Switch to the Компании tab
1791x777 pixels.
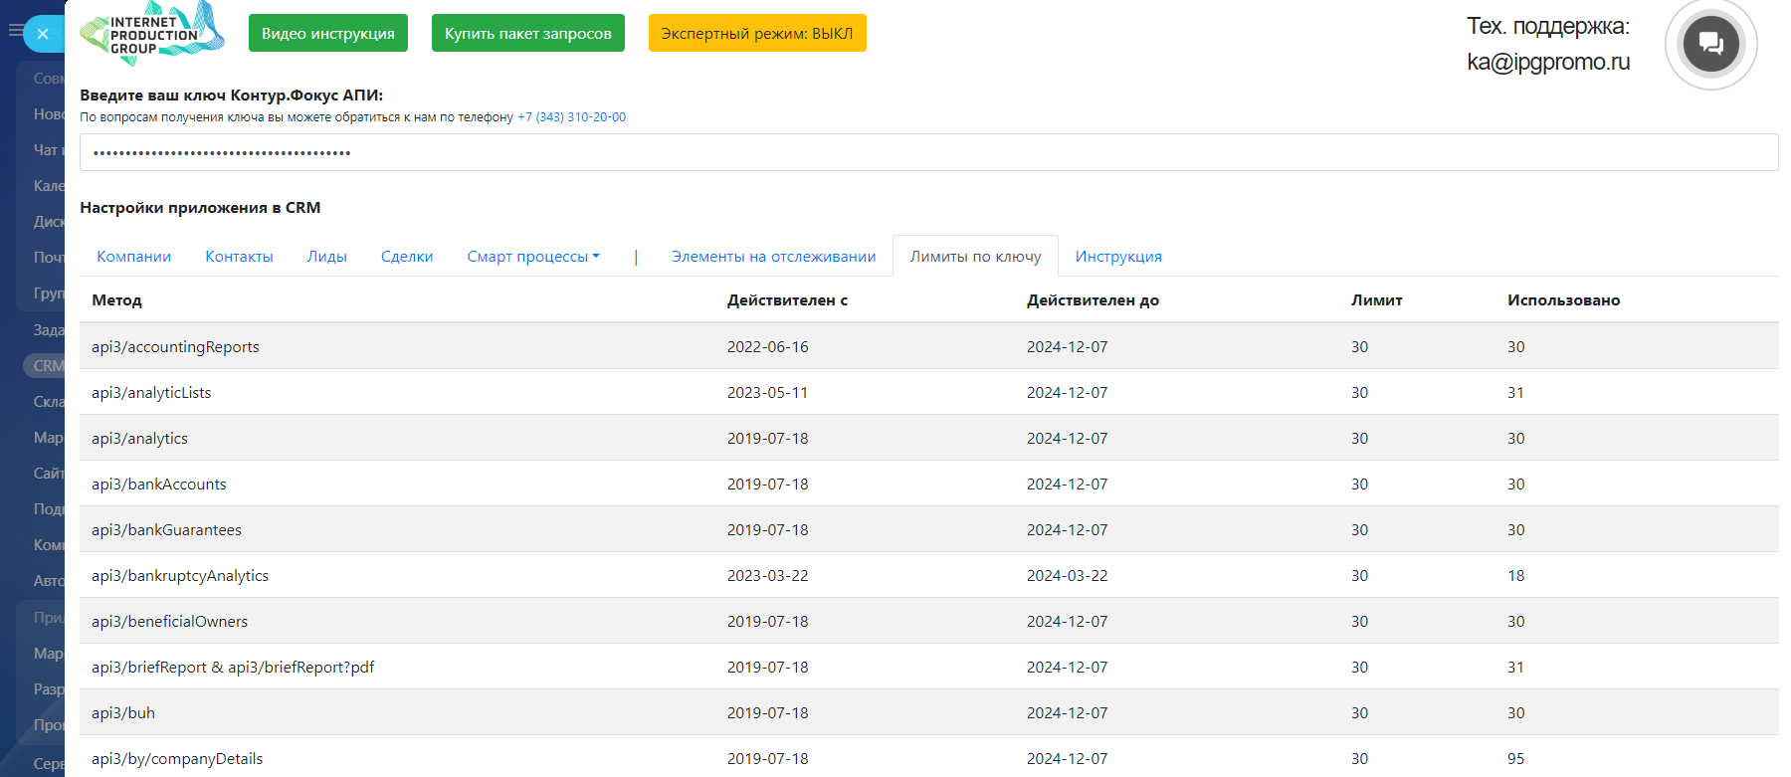tap(134, 257)
